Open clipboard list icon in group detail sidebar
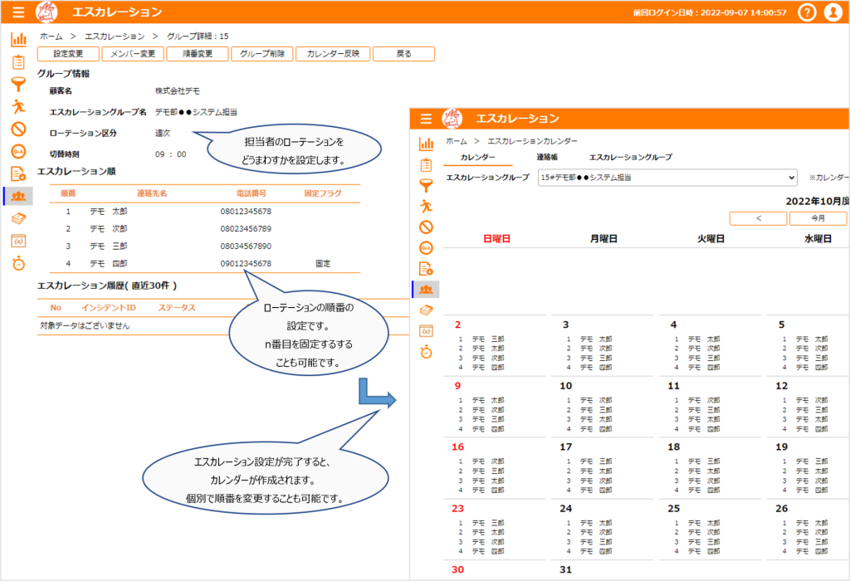The height and width of the screenshot is (581, 850). click(x=18, y=61)
